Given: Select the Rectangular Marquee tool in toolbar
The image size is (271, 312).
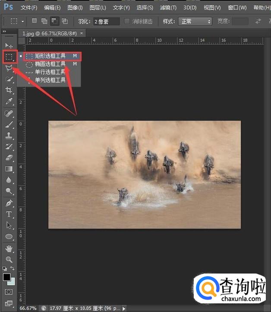Looking at the screenshot, I should [x=9, y=57].
